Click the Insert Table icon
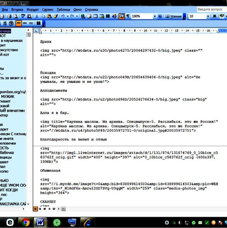 pos(95,16)
